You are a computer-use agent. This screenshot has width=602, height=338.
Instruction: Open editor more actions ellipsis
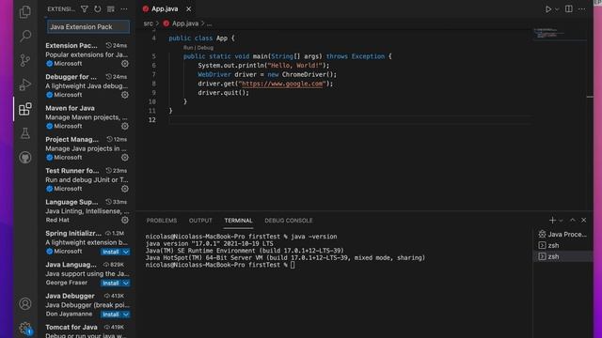click(582, 8)
